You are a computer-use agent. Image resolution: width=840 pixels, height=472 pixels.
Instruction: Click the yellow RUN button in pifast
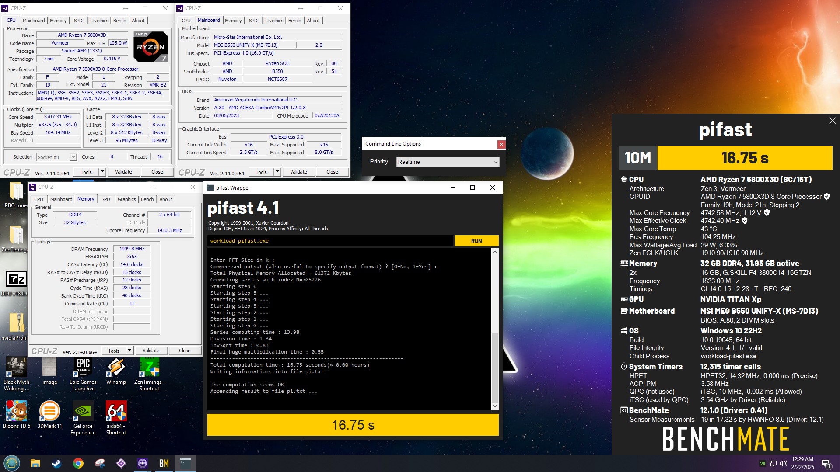click(x=476, y=241)
